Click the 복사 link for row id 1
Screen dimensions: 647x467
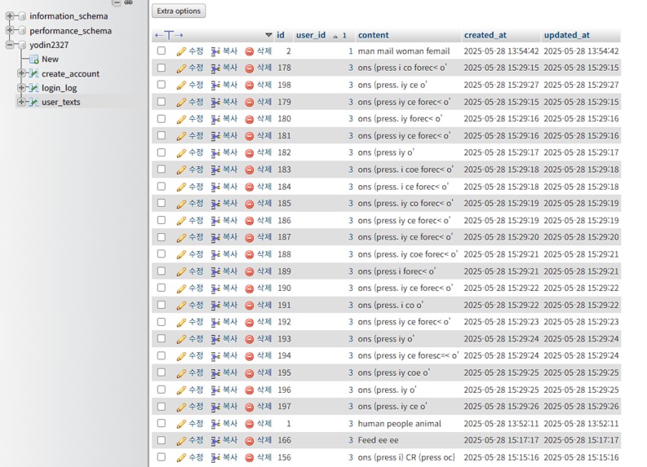tap(230, 423)
